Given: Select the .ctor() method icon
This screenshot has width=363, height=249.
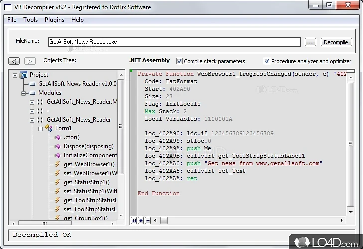Looking at the screenshot, I should click(57, 137).
